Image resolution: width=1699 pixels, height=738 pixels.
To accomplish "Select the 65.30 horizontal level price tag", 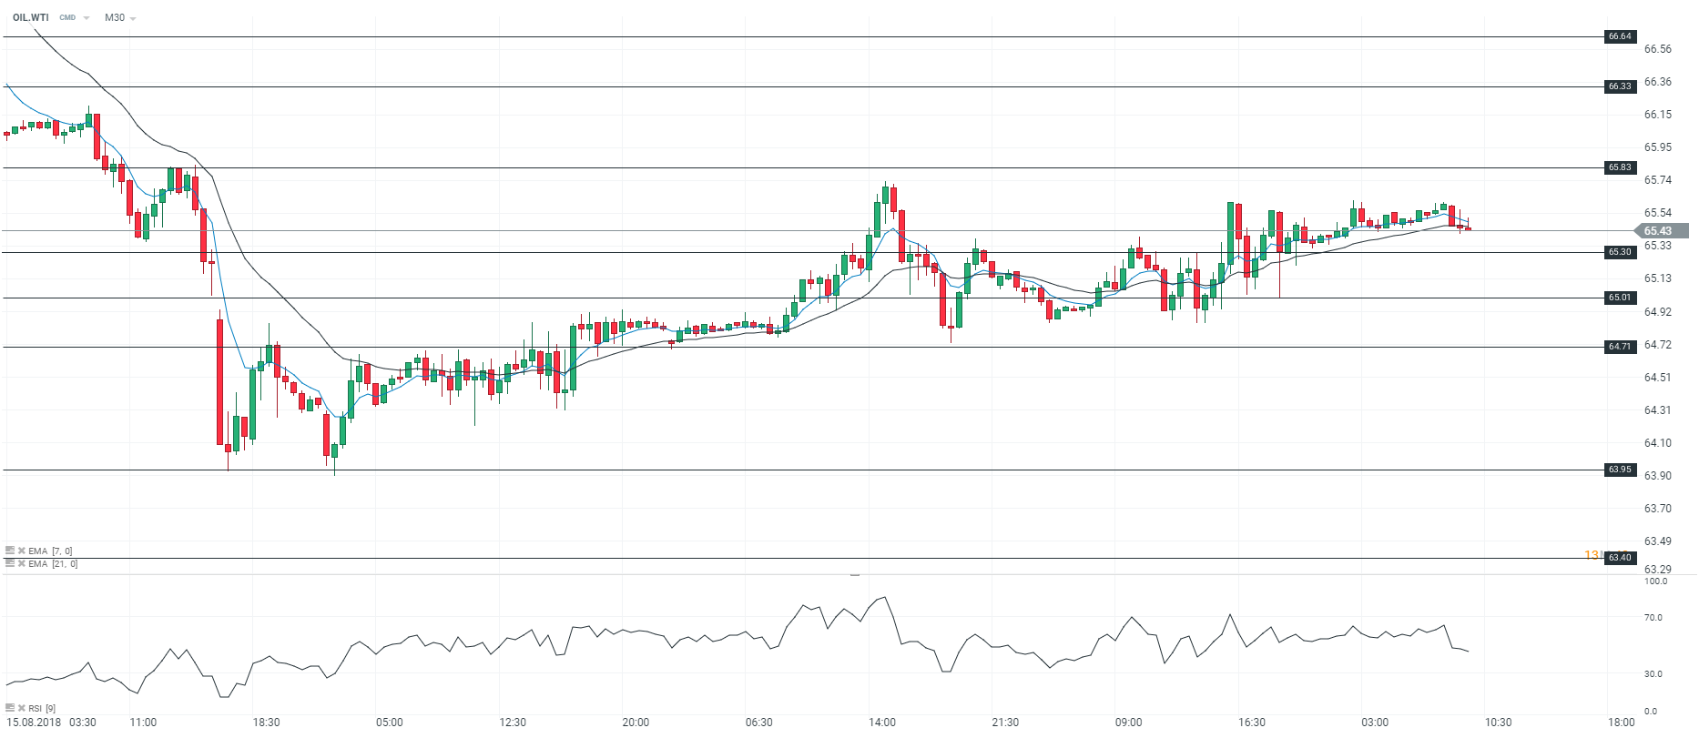I will point(1620,252).
